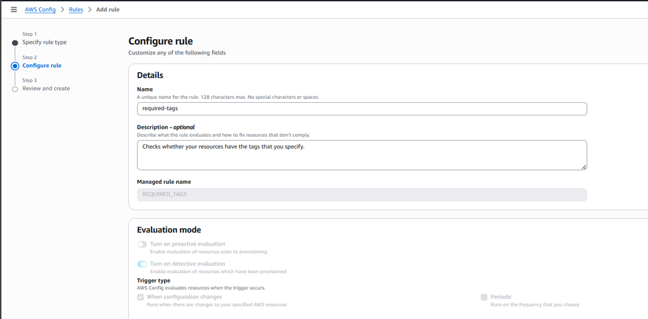Check the When configuration changes checkbox
Viewport: 648px width, 319px height.
tap(140, 297)
